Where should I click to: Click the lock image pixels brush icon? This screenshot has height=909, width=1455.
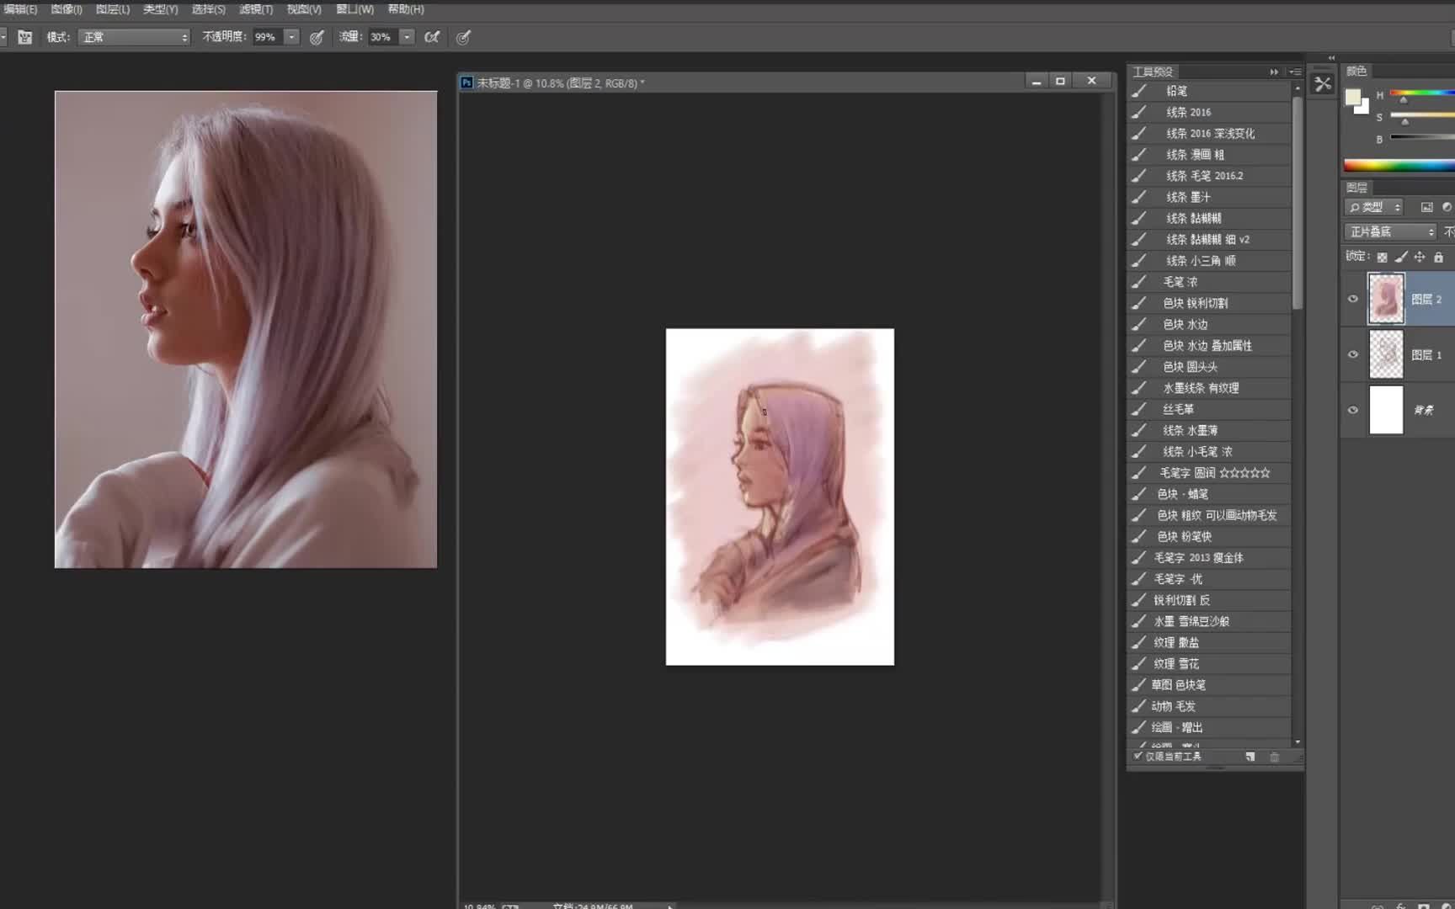1401,257
